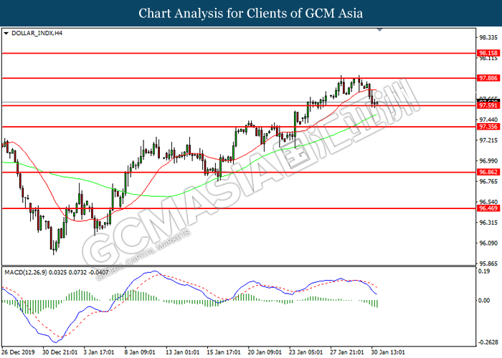Screen dimensions: 502x358
Task: Click the 96.765 price axis value
Action: tap(488, 182)
